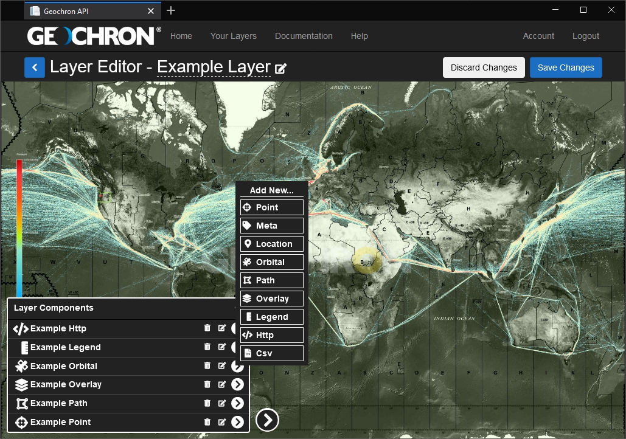Edit the Example Orbital component
Viewport: 626px width, 439px height.
[222, 365]
